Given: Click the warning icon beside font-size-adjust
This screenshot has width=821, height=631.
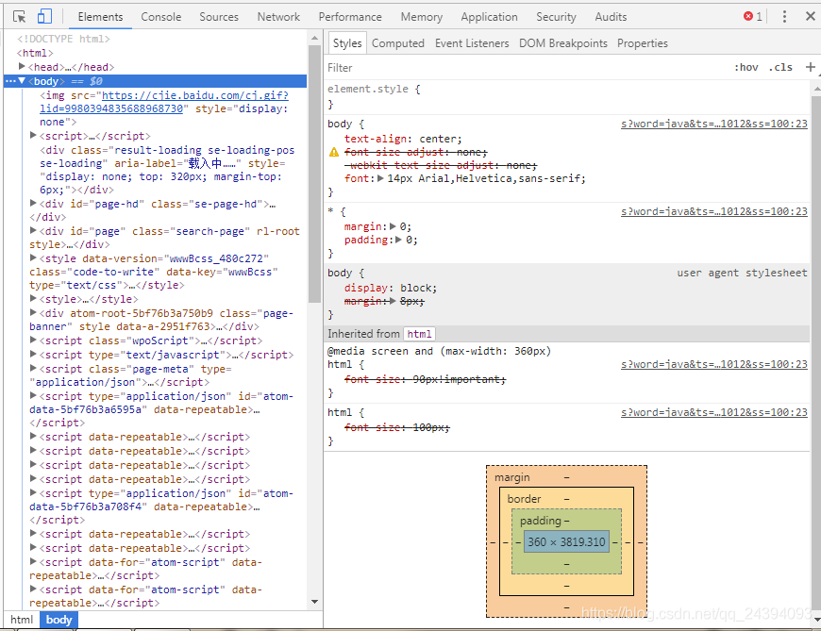Looking at the screenshot, I should click(334, 152).
